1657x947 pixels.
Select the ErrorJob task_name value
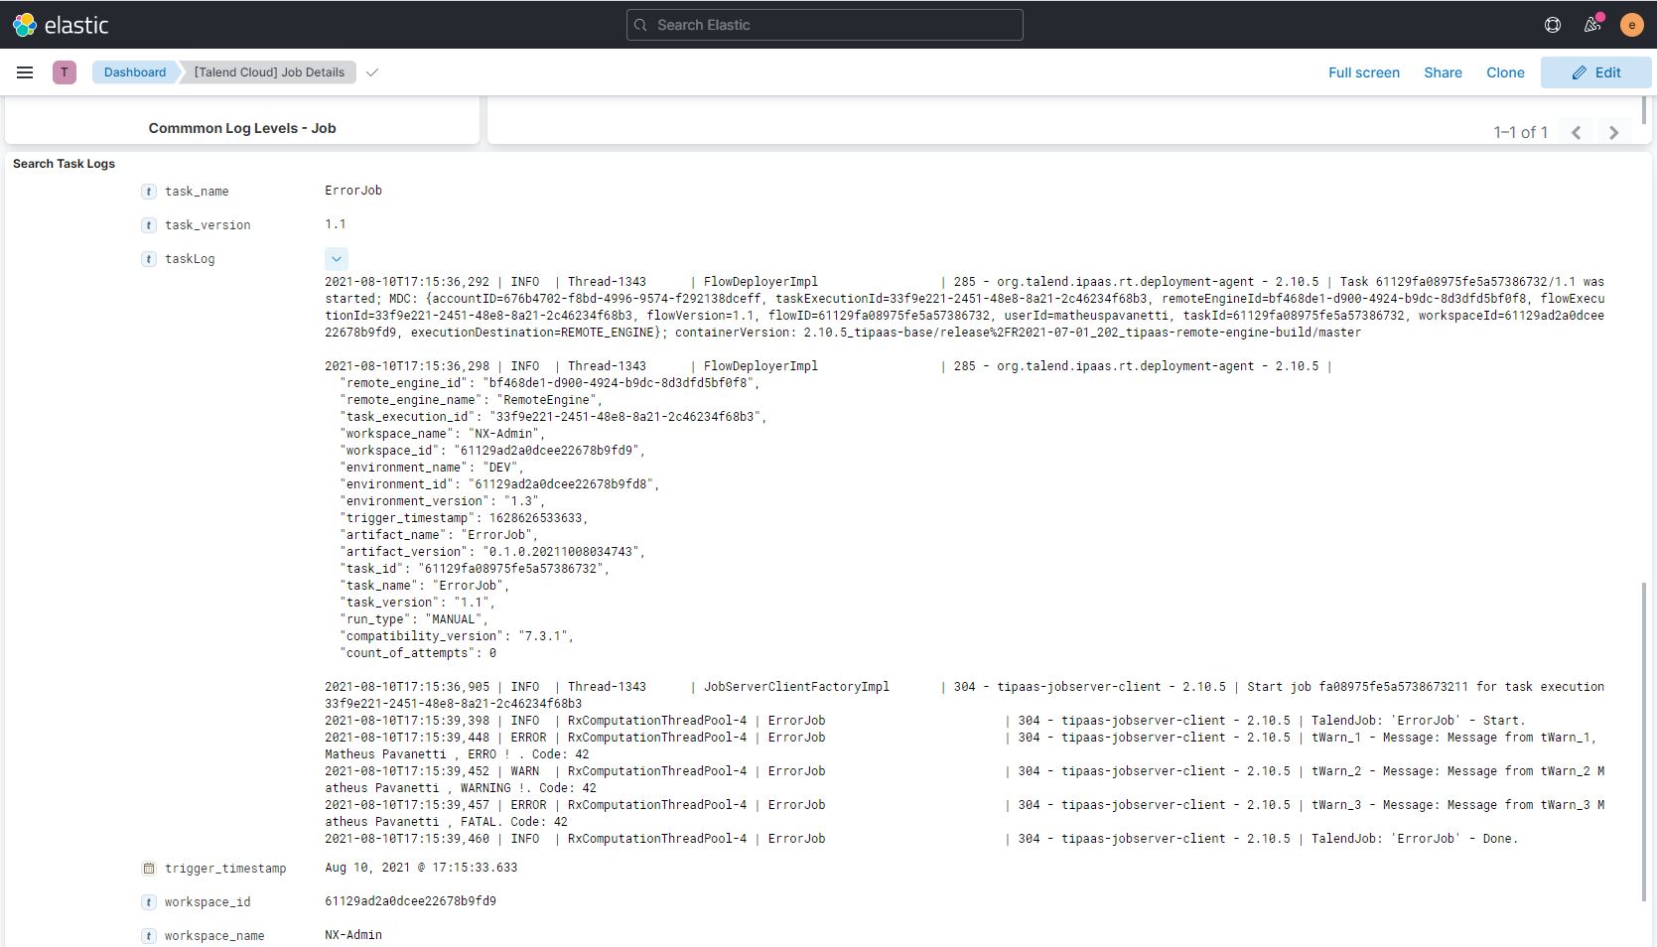(x=353, y=191)
